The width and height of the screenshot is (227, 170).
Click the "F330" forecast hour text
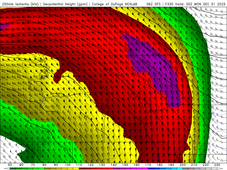(x=169, y=4)
